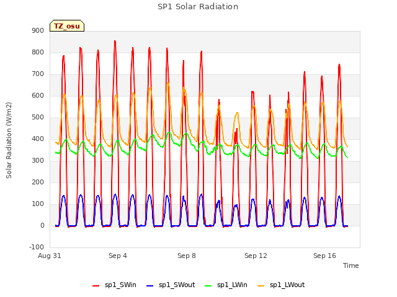The width and height of the screenshot is (397, 297).
Task: Click the TZ_osu annotation label
Action: (67, 26)
